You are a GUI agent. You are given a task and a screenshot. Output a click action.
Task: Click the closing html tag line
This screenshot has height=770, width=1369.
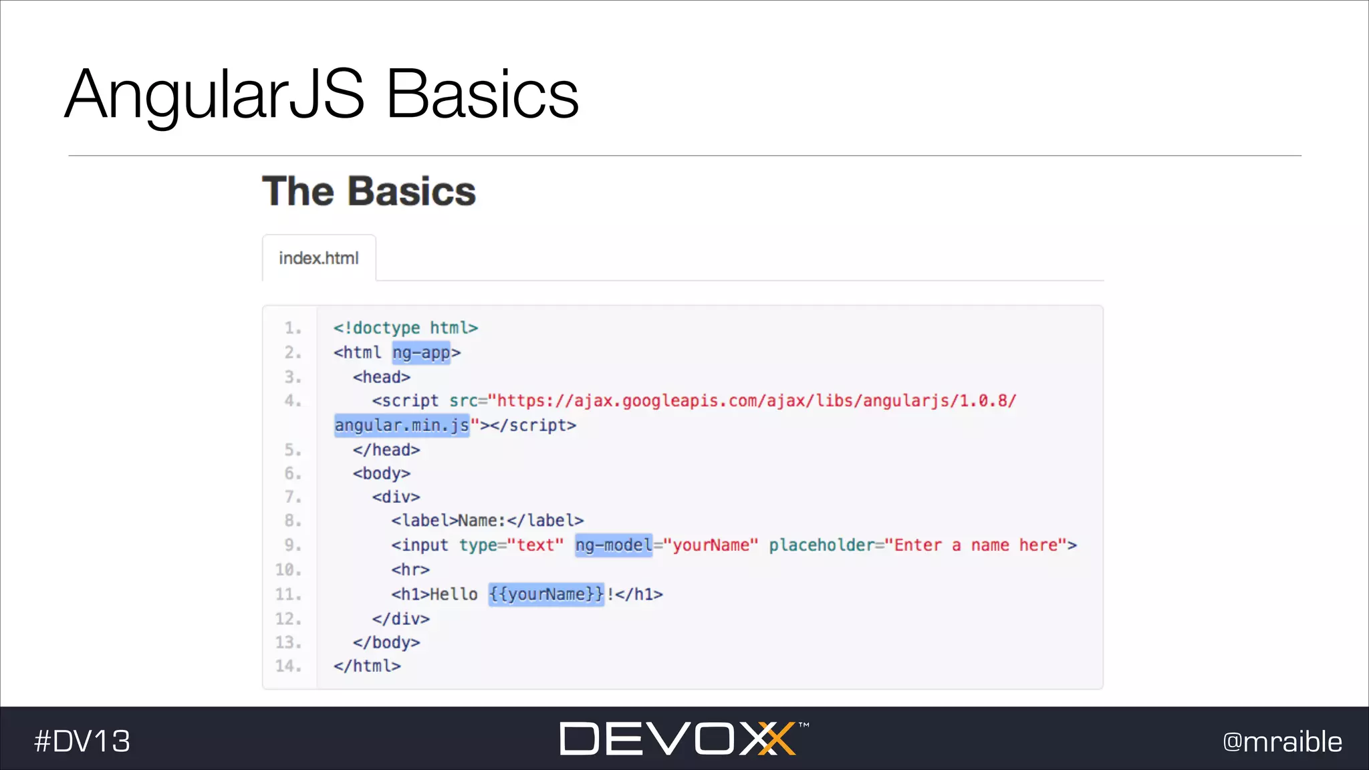click(x=367, y=666)
